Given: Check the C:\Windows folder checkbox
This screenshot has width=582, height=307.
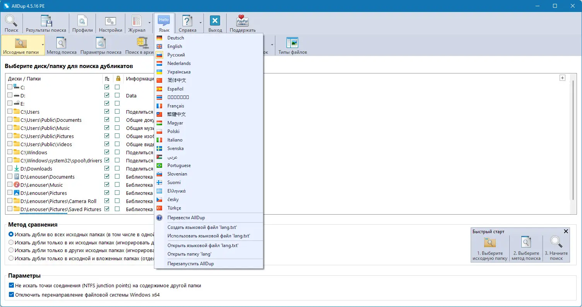Looking at the screenshot, I should click(10, 152).
